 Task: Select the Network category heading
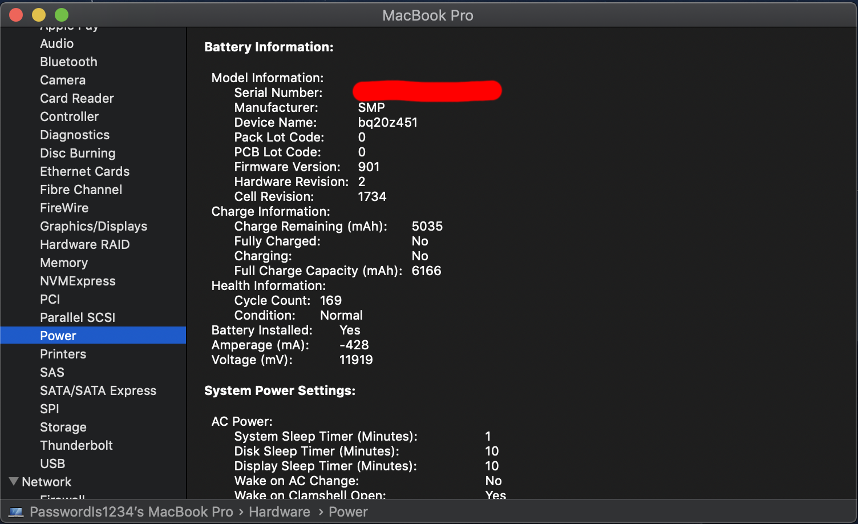pos(46,482)
